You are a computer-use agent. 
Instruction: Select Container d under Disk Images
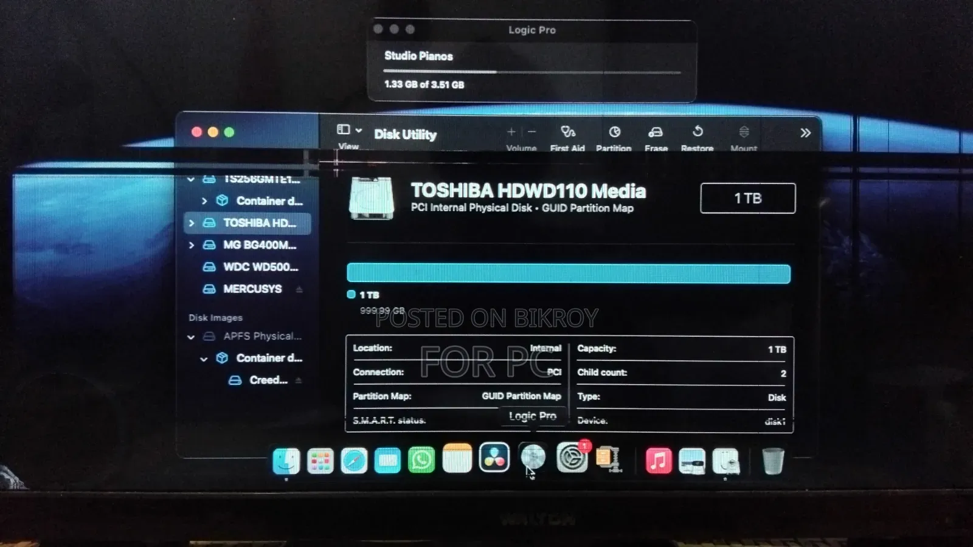260,358
